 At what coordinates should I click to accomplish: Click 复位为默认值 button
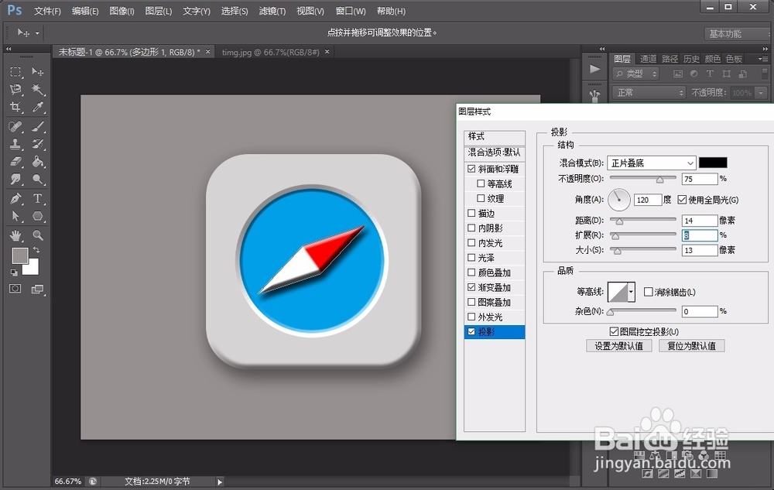pos(691,346)
